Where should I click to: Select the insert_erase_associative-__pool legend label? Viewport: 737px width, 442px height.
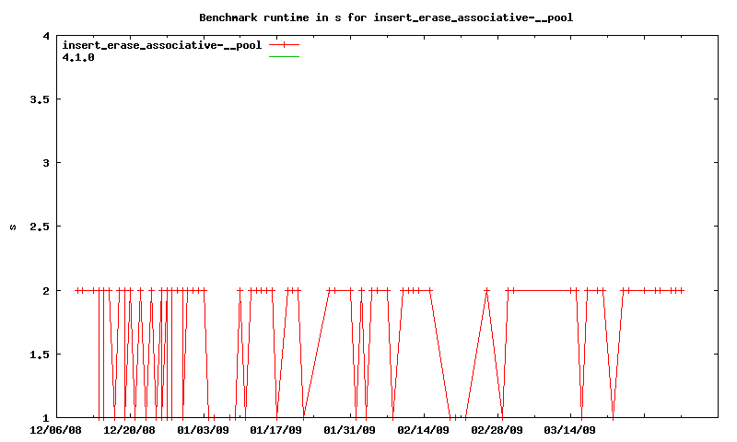click(x=161, y=44)
